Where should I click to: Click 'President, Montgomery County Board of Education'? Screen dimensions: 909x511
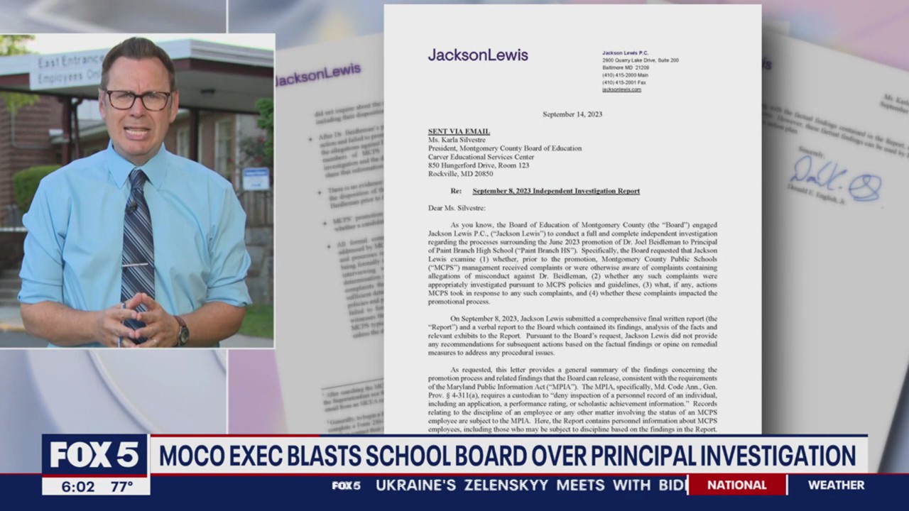(x=504, y=148)
